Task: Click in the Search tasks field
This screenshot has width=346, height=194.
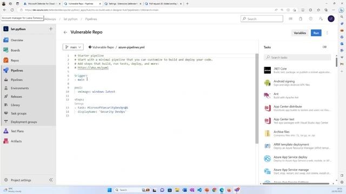Action: [297, 58]
